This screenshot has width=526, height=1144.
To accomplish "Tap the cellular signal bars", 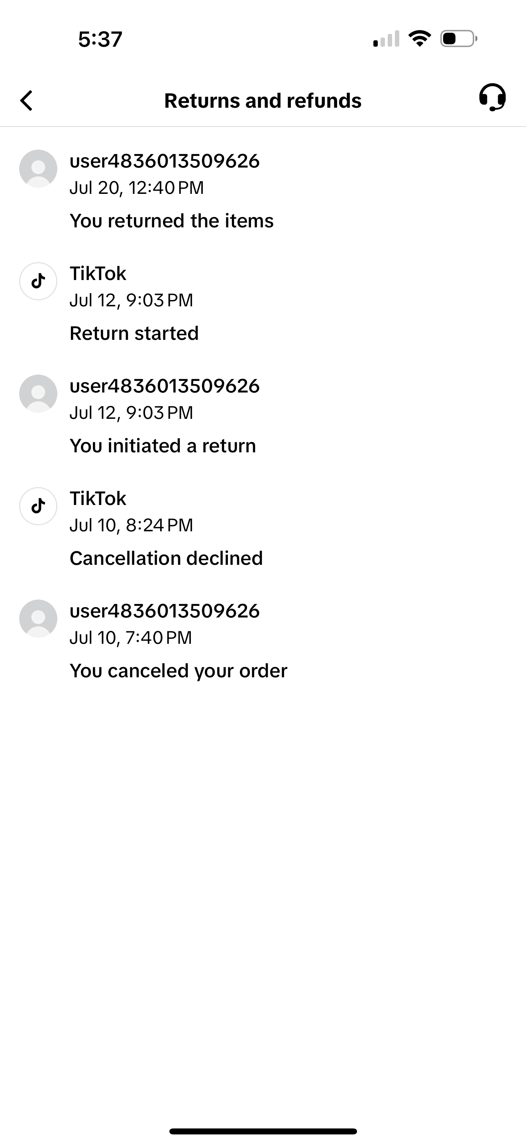I will pyautogui.click(x=386, y=39).
